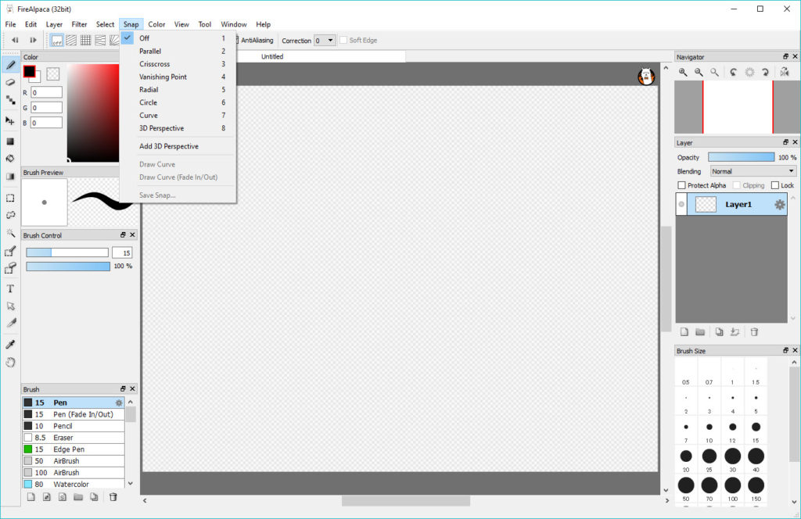Select the Move tool
This screenshot has height=519, width=801.
[10, 121]
